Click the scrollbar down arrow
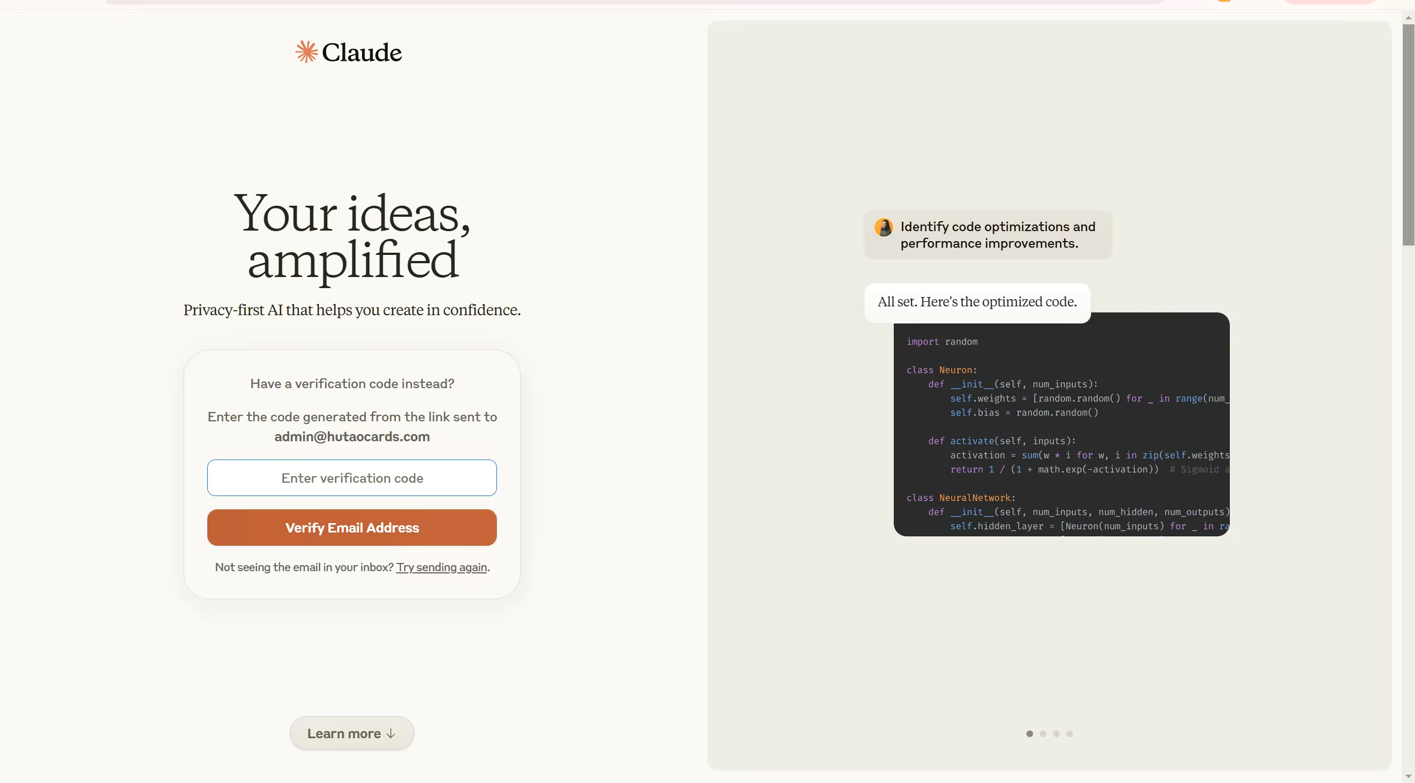Image resolution: width=1415 pixels, height=783 pixels. (1408, 776)
